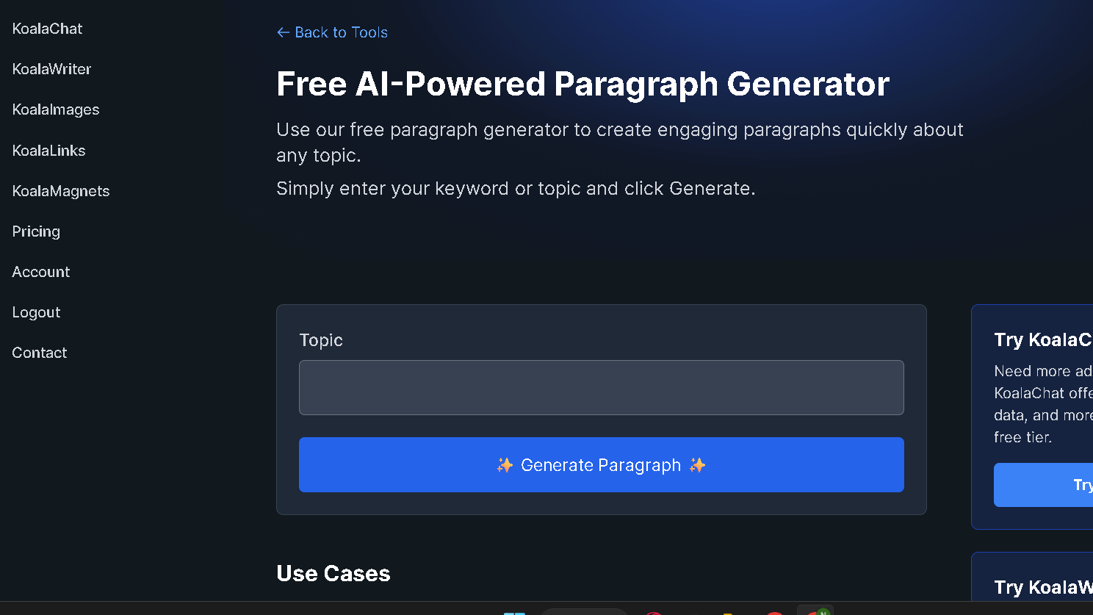Log out using the sidebar link

pyautogui.click(x=36, y=312)
